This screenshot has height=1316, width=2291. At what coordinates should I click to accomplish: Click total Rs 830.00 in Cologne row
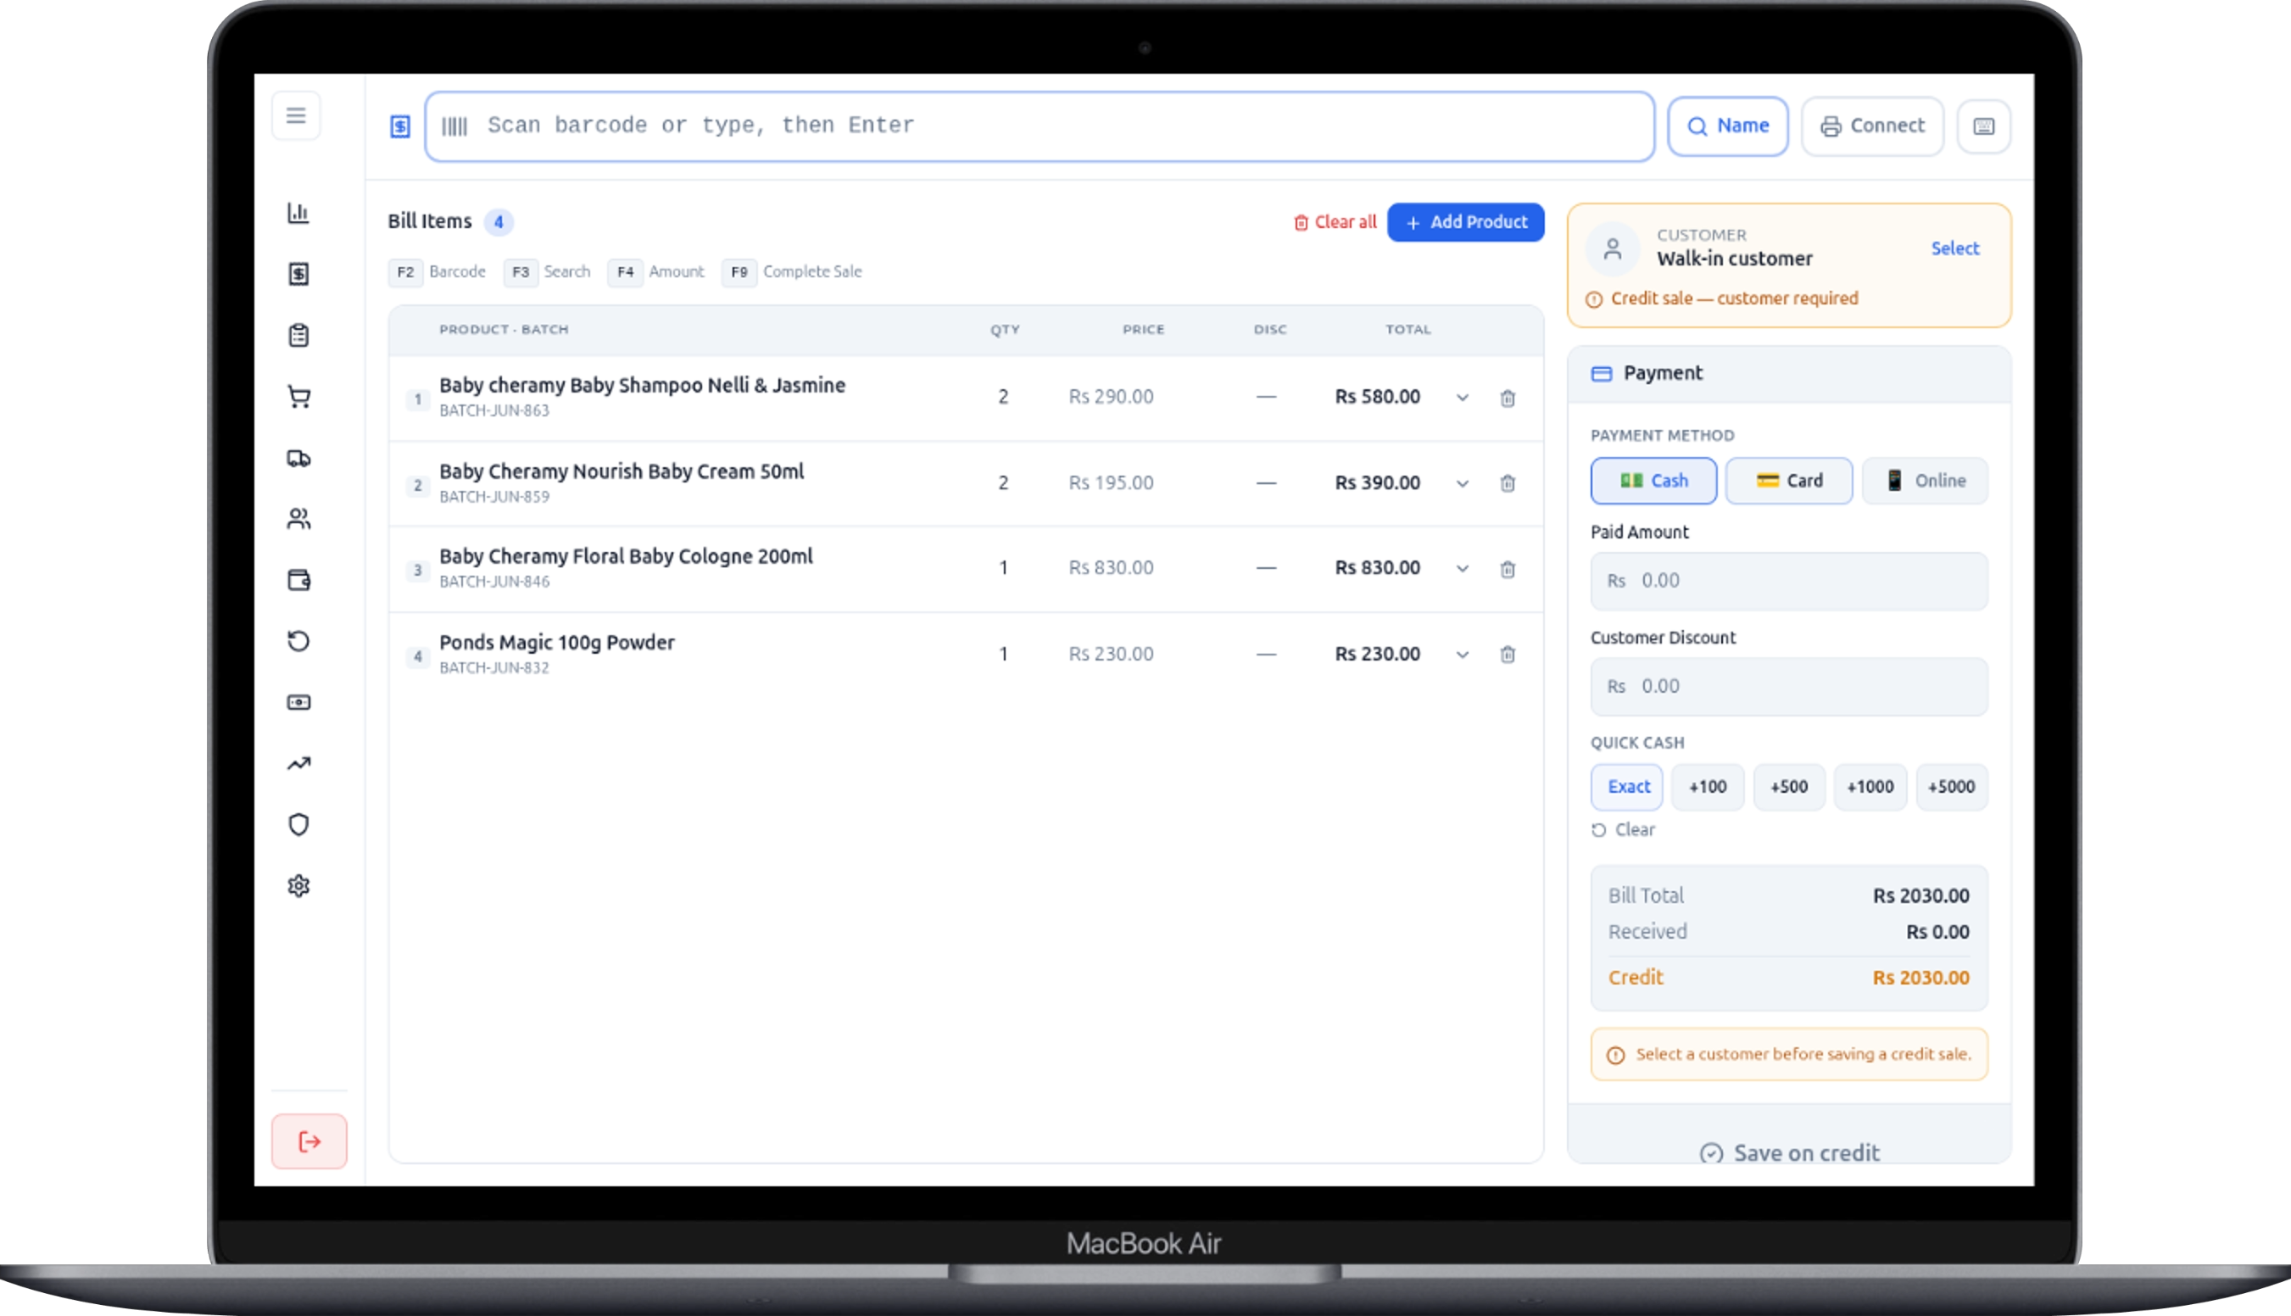point(1377,568)
